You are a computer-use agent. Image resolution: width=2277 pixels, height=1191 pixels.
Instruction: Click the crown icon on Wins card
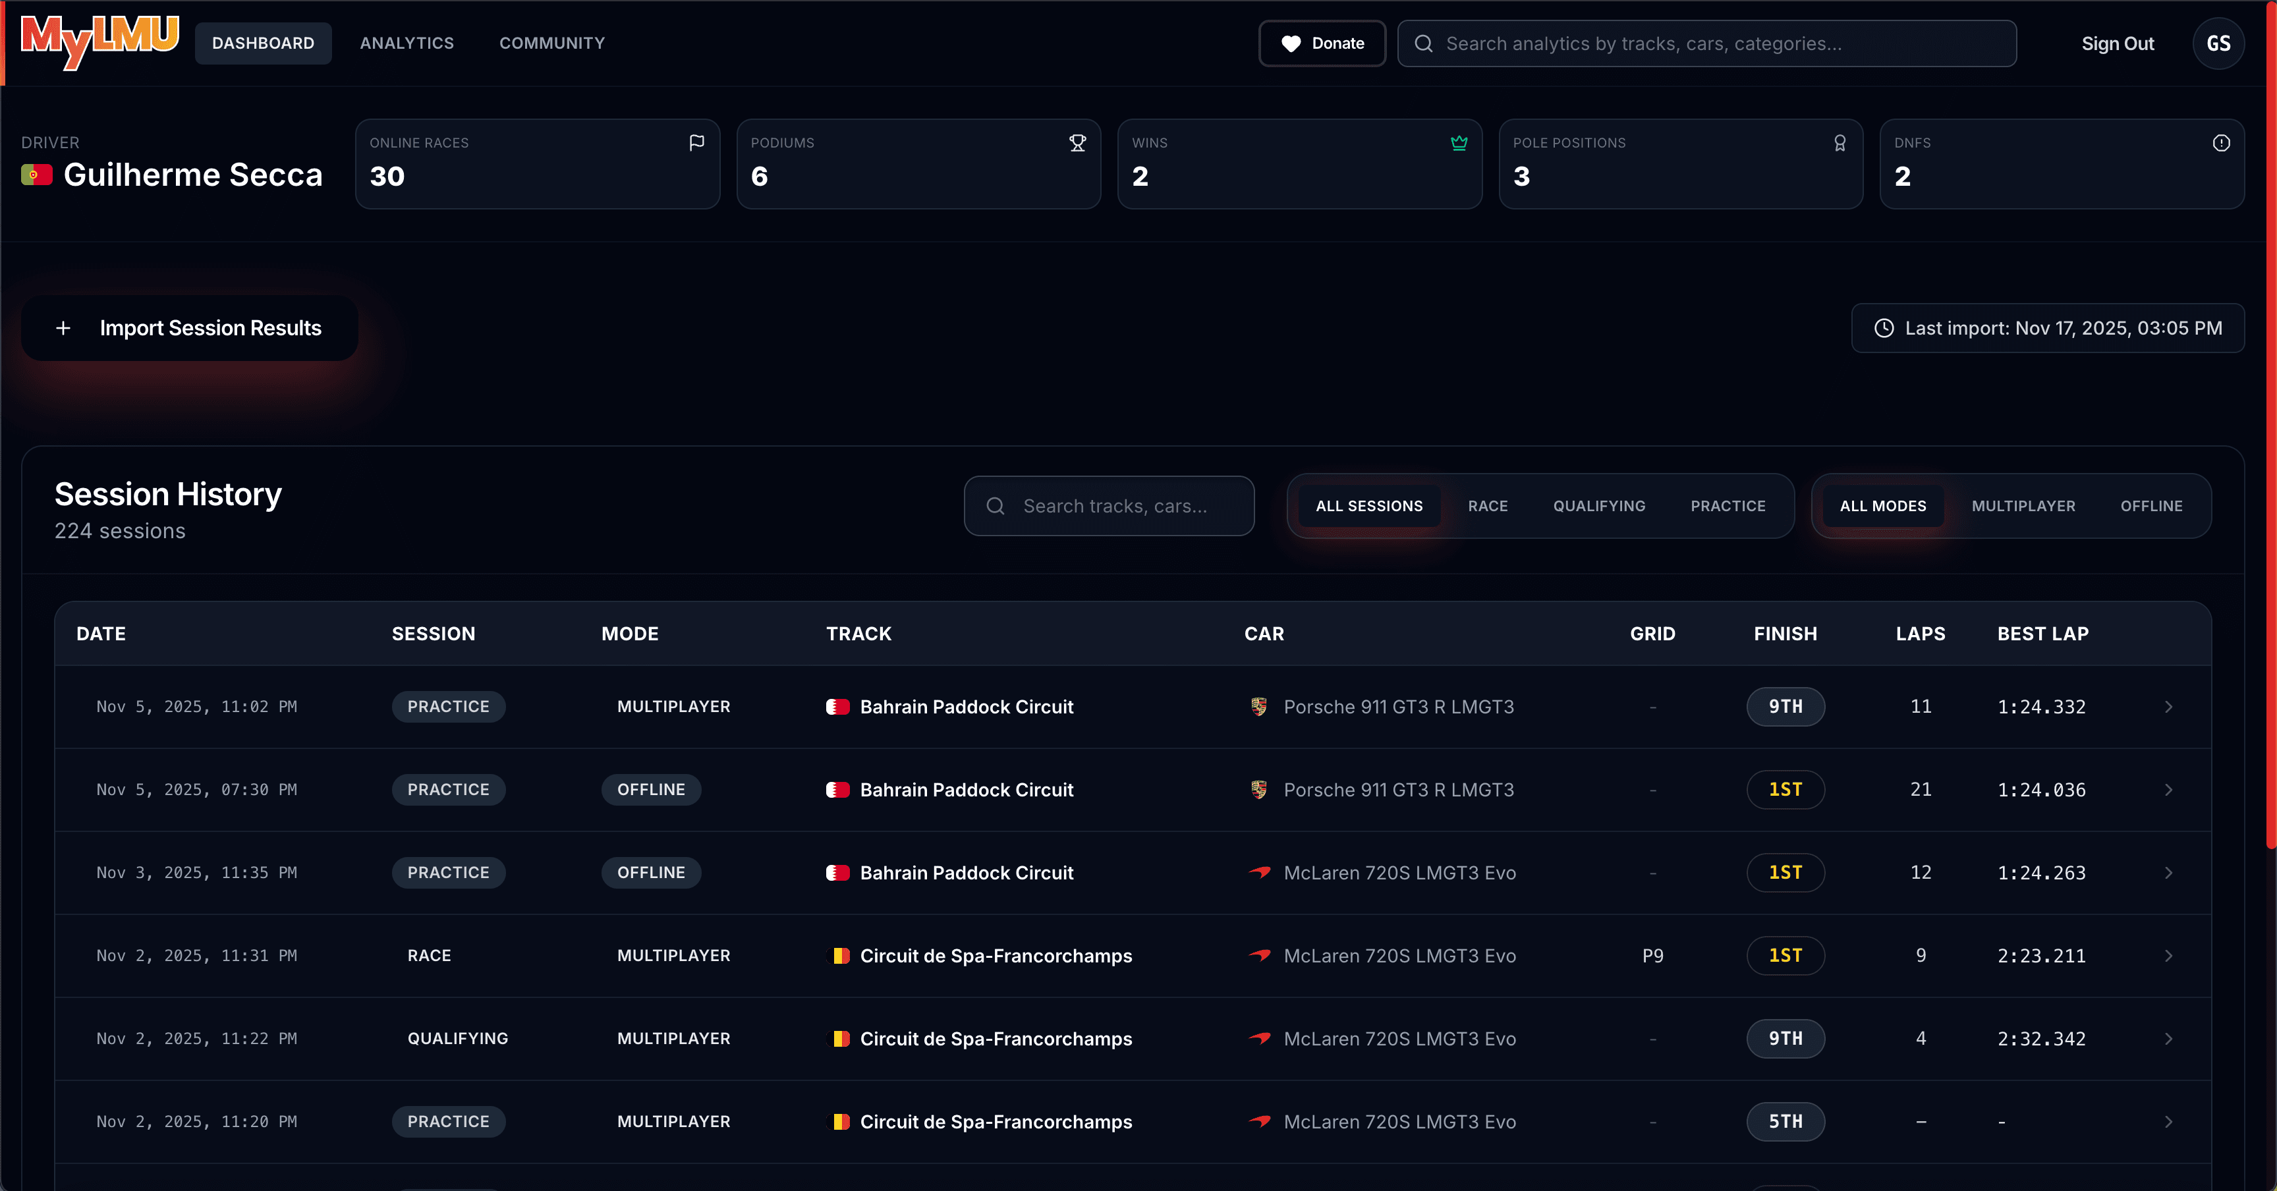(x=1459, y=143)
